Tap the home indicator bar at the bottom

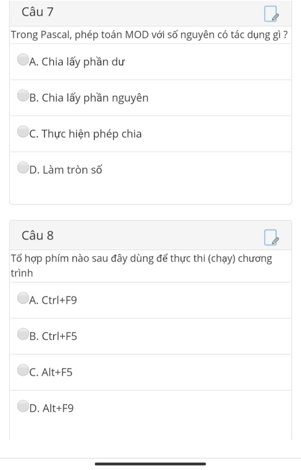click(x=150, y=464)
